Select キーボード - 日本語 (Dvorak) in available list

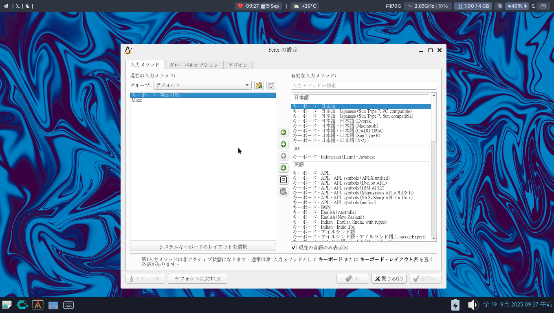pyautogui.click(x=332, y=121)
